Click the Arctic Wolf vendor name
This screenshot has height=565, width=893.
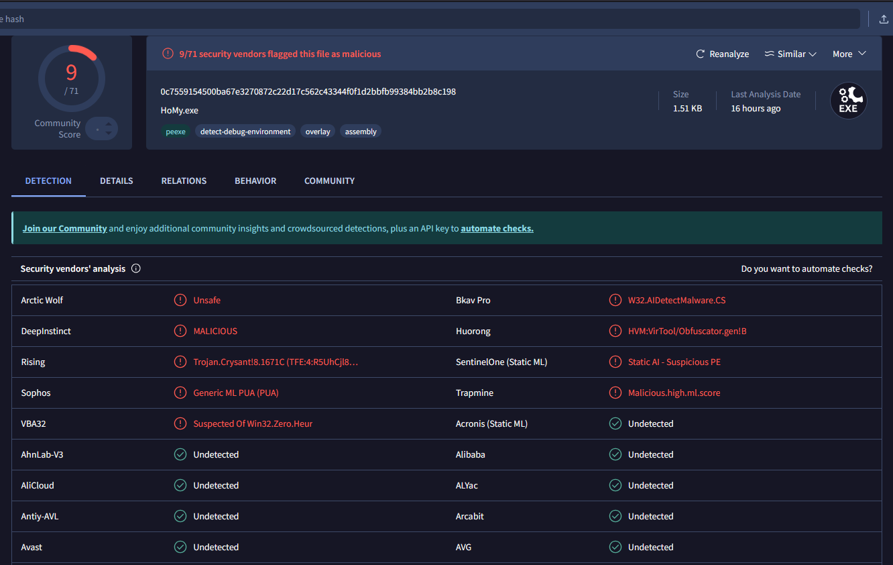click(42, 300)
